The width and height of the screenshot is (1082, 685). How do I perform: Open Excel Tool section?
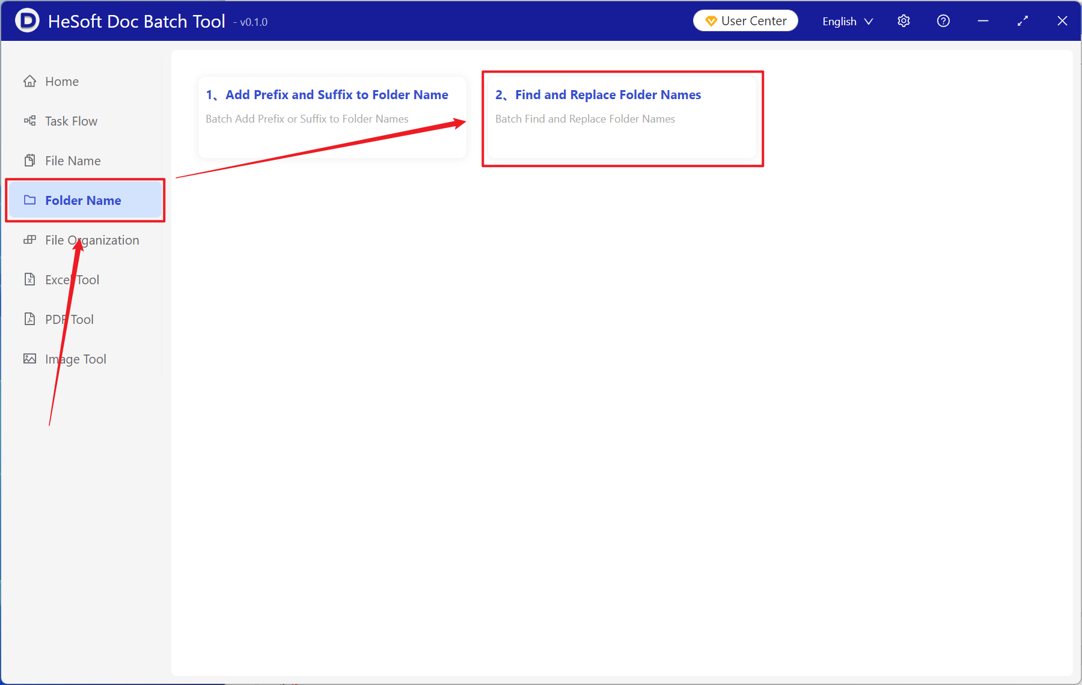click(x=85, y=279)
